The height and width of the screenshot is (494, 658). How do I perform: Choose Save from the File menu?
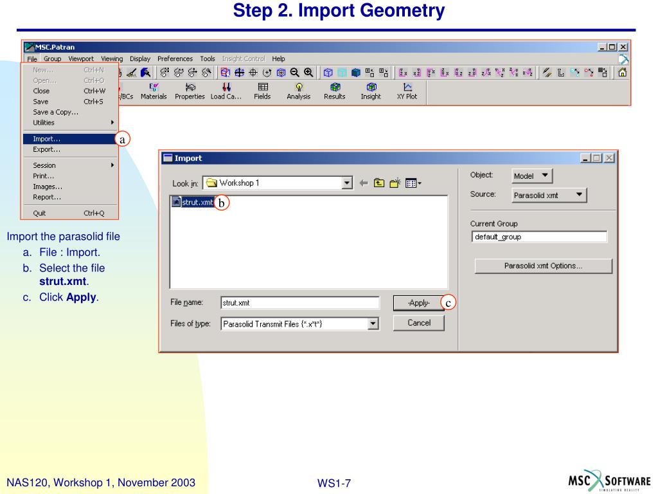(x=69, y=102)
